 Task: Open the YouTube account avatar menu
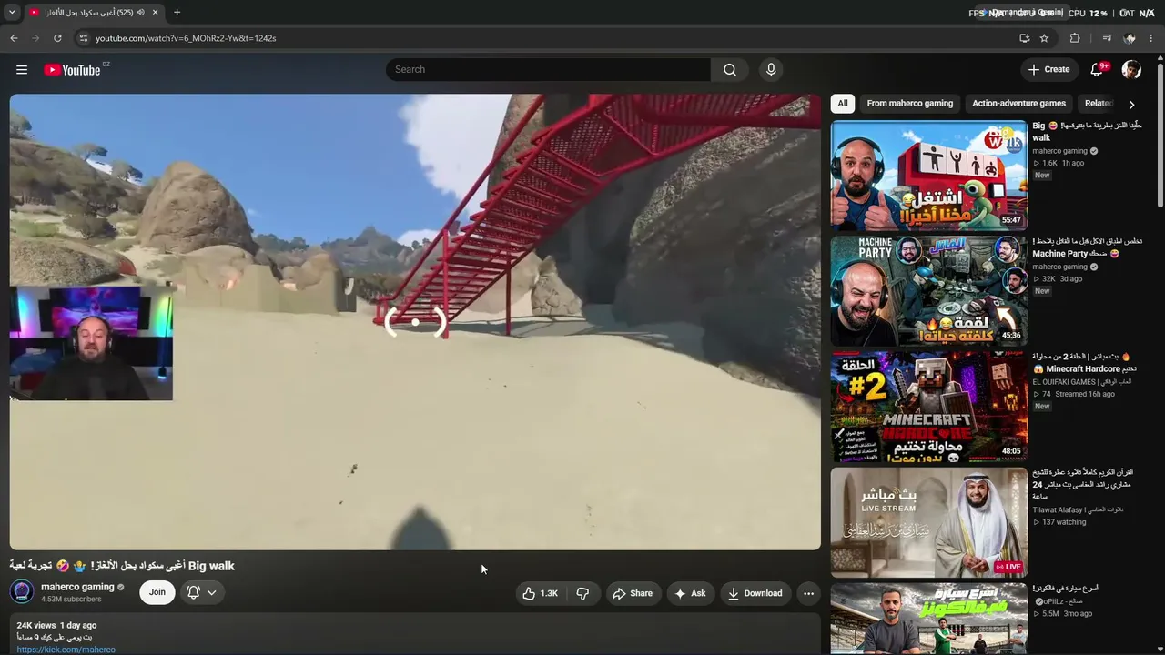click(x=1131, y=70)
